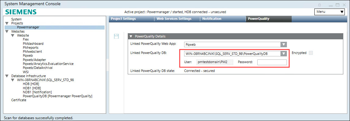The image size is (350, 121).
Task: Collapse the Projects tree node
Action: [6, 23]
